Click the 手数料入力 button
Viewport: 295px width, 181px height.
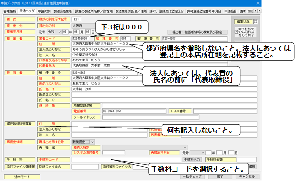[x=192, y=160]
